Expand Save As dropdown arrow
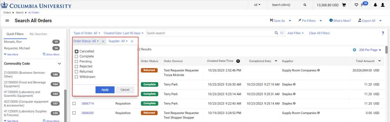Viewport: 390px width, 122px height. pos(290,21)
